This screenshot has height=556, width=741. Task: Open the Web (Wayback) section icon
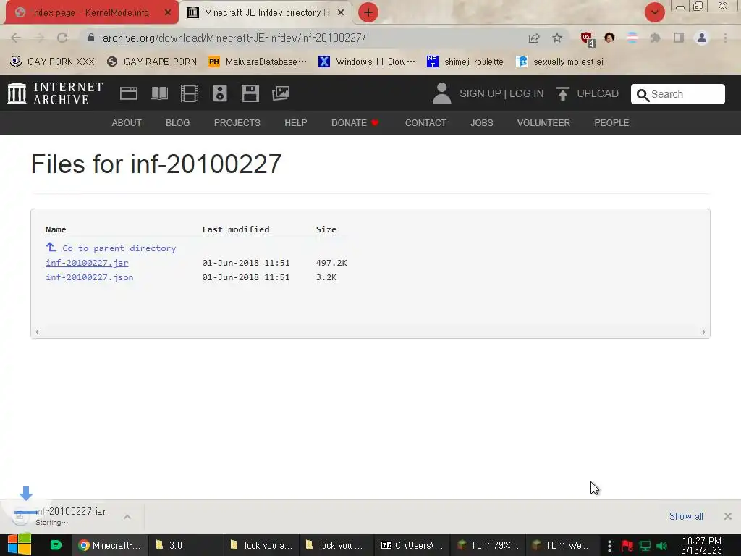129,93
